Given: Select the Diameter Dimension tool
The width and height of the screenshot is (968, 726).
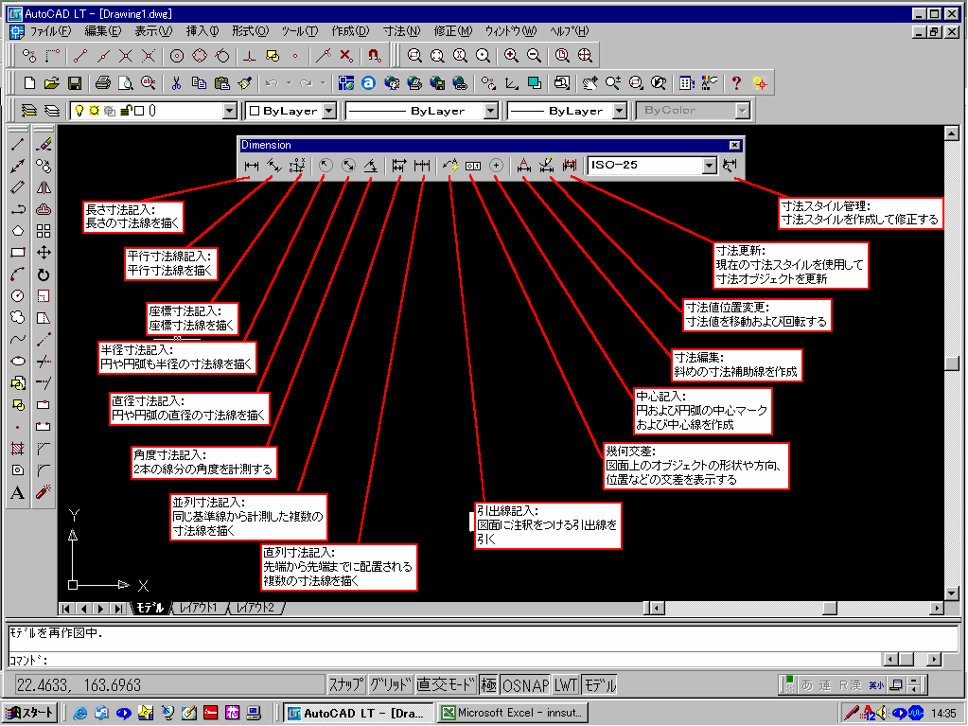Looking at the screenshot, I should pos(348,166).
